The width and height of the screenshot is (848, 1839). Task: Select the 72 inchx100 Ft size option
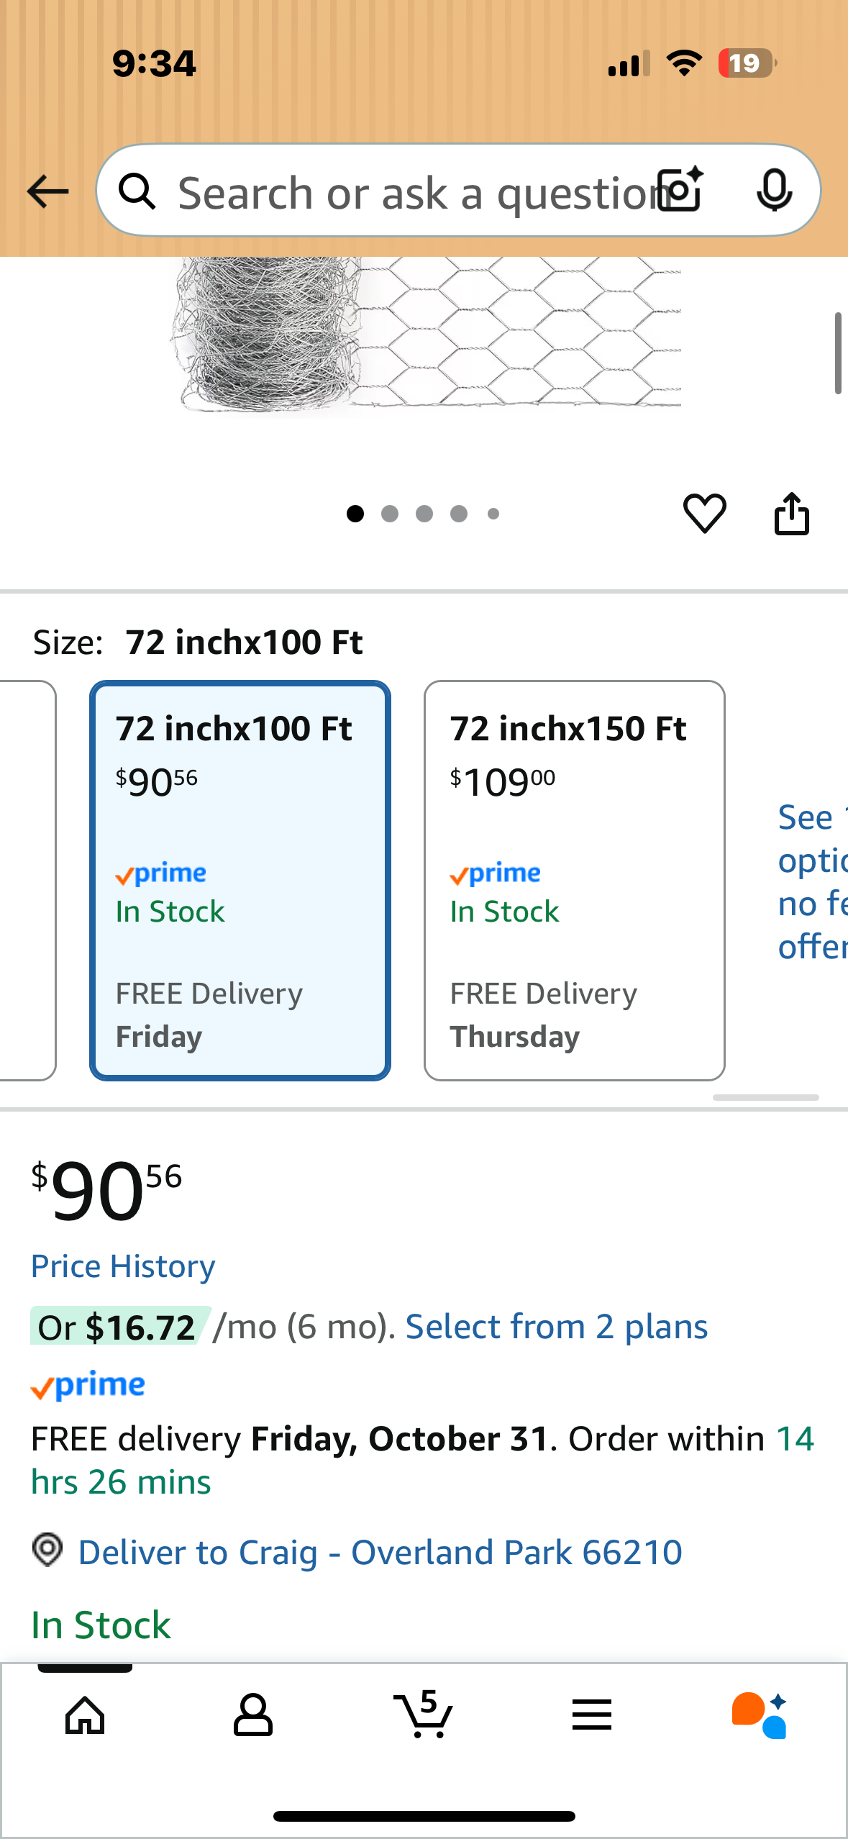pos(240,880)
